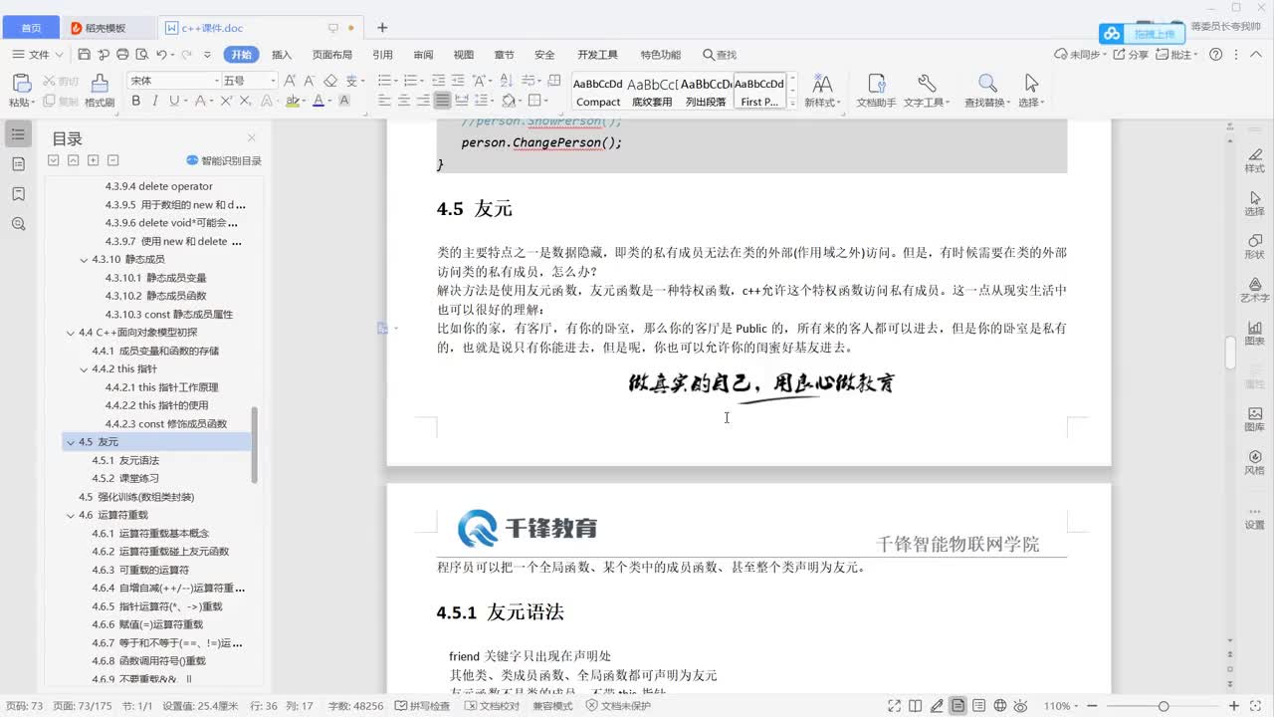Click the font color A swatch
The image size is (1274, 717).
click(318, 101)
